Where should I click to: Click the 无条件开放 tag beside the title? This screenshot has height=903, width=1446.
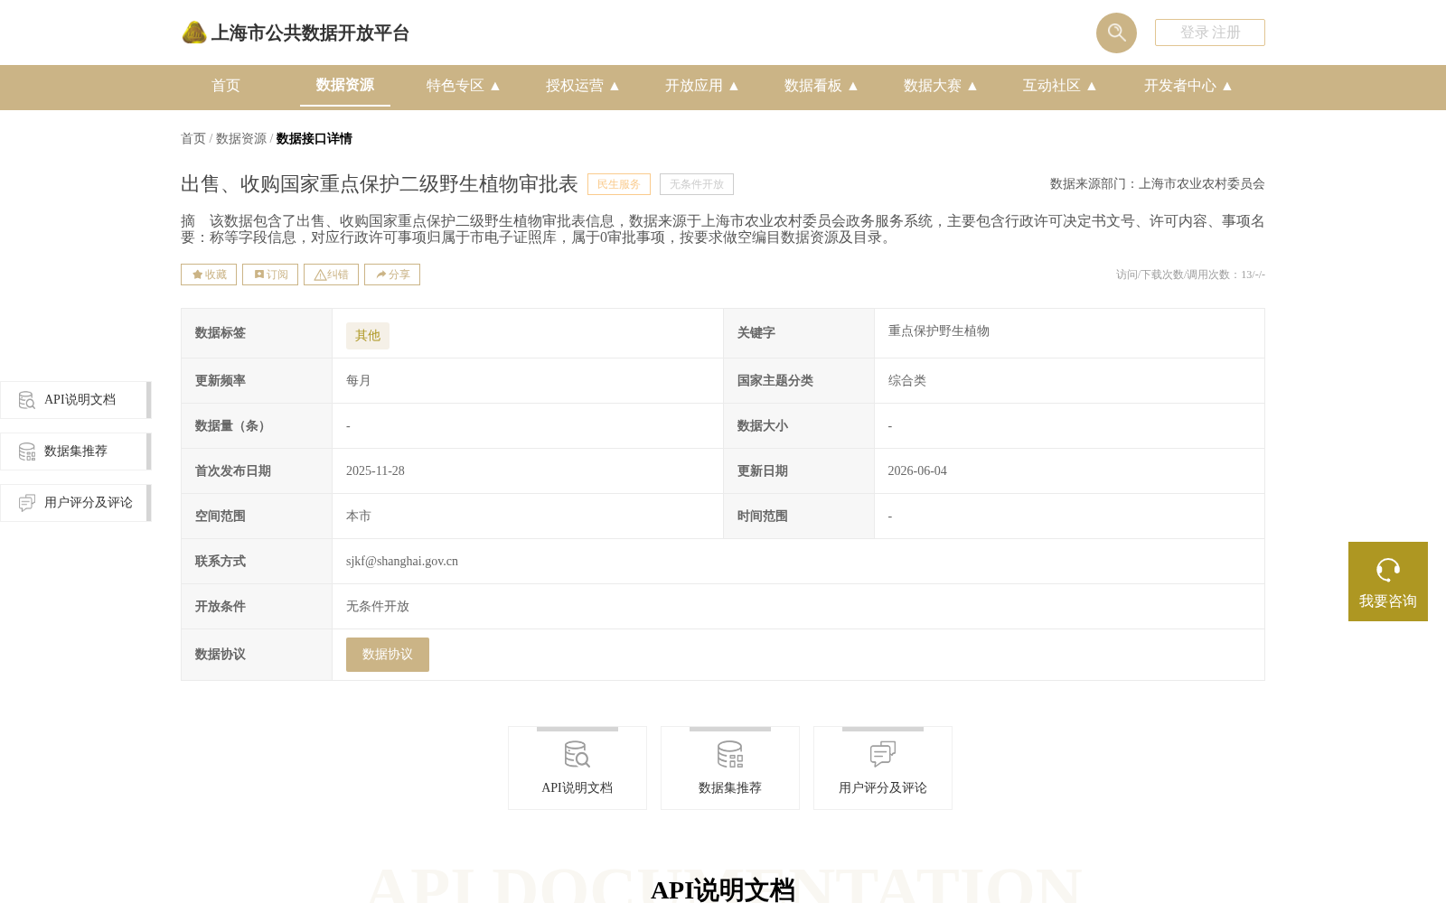click(697, 184)
